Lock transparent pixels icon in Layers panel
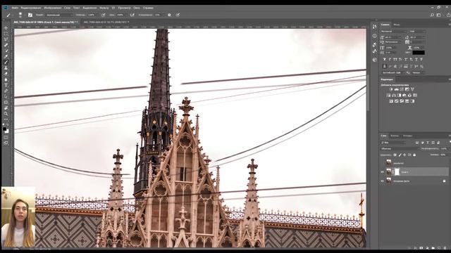The image size is (451, 253). click(395, 155)
